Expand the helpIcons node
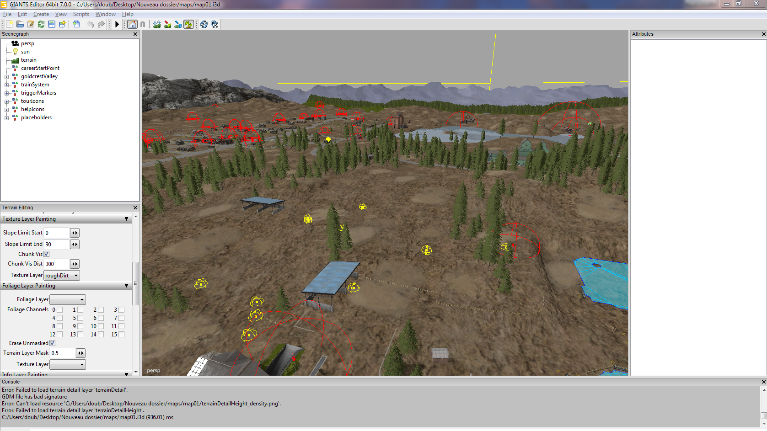 (x=7, y=110)
